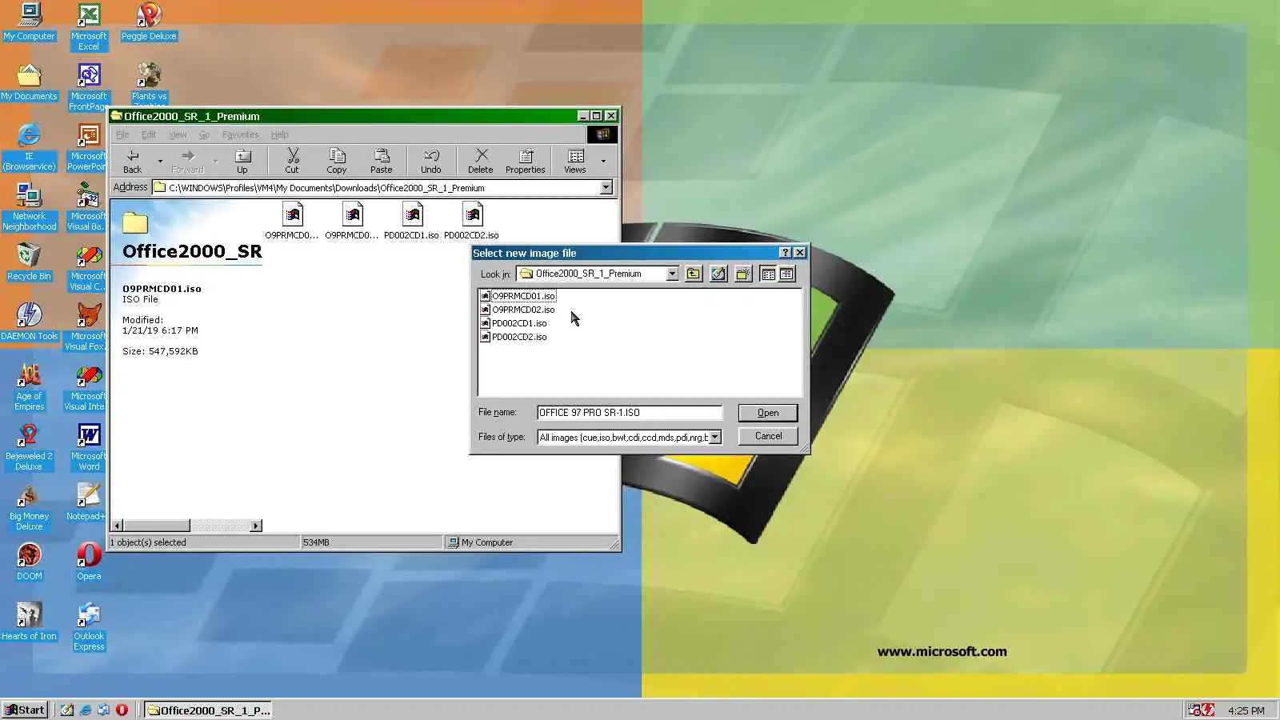Screen dimensions: 1280x720
Task: Select the Opera desktop shortcut
Action: point(89,562)
